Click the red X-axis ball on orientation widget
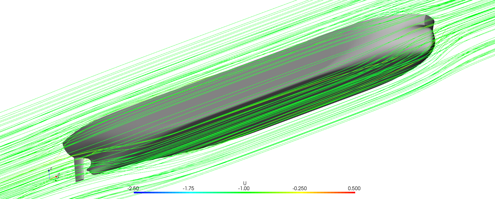The image size is (495, 199). pos(56,177)
